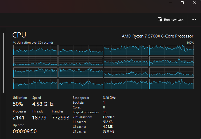The image size is (201, 139).
Task: Click the Up time label
Action: tap(18, 125)
